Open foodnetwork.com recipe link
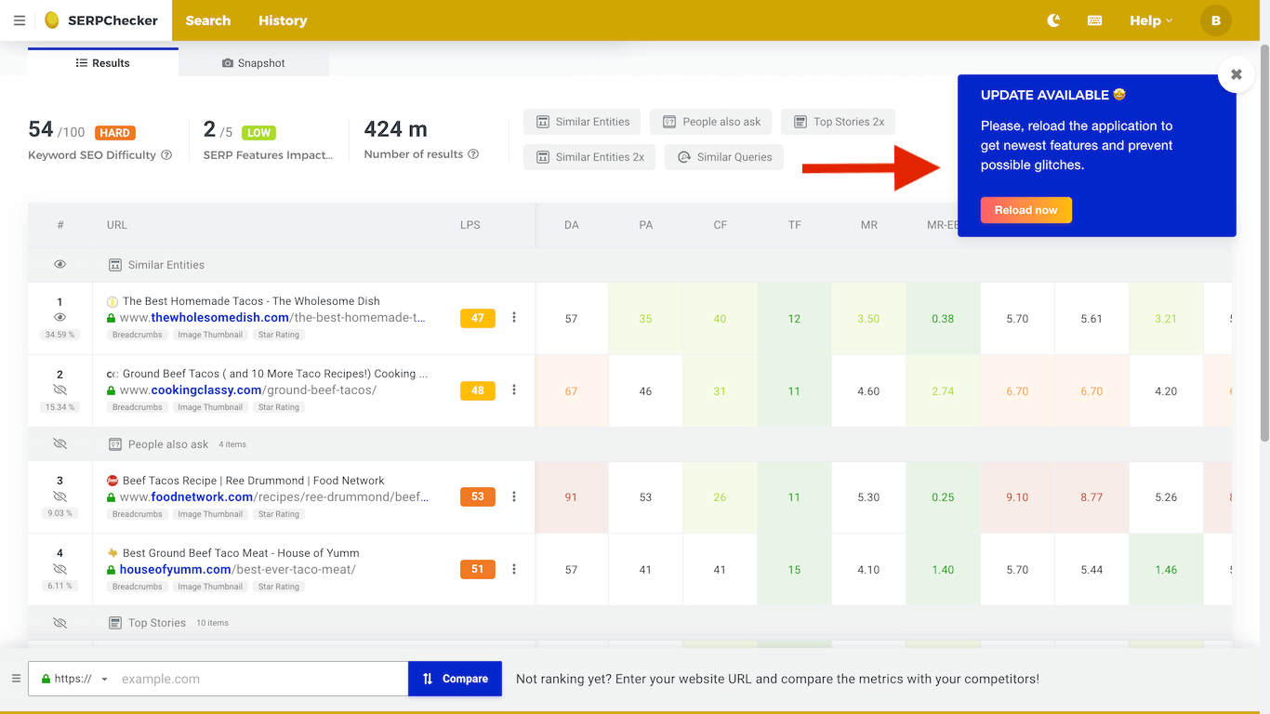Viewport: 1270px width, 714px height. click(x=274, y=497)
